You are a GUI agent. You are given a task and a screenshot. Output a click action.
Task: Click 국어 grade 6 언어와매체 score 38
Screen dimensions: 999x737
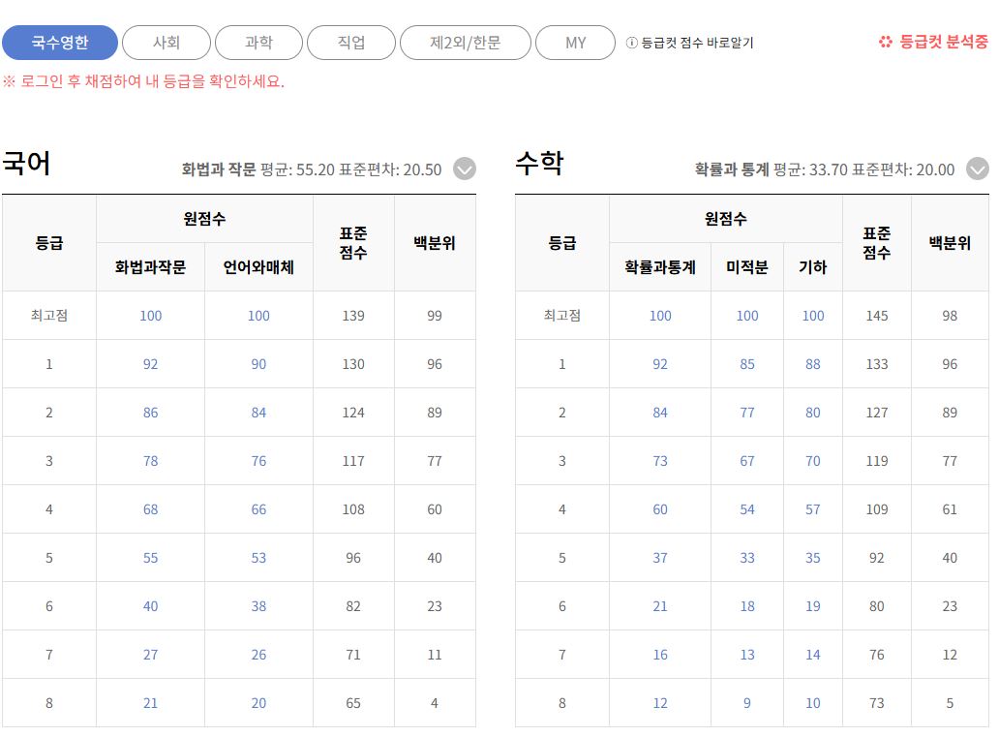coord(258,606)
